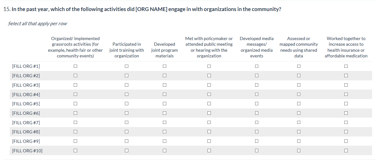Tick joint training checkbox for FILL ORG #2
Screen dimensions: 380x163
pos(126,76)
